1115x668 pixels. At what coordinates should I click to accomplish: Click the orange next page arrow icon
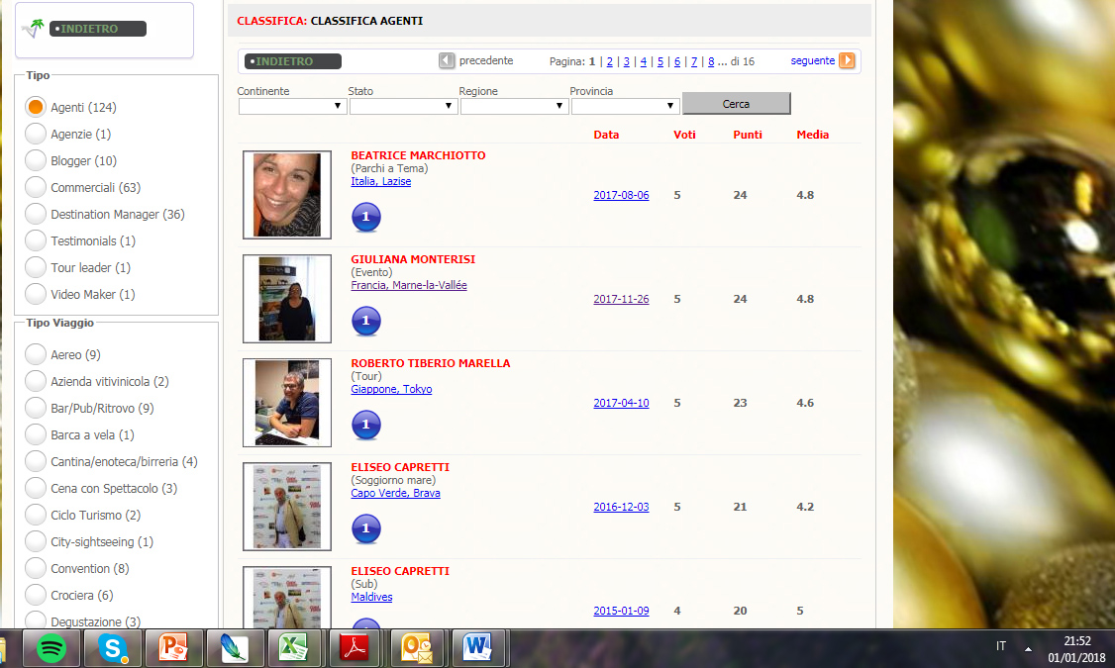847,60
